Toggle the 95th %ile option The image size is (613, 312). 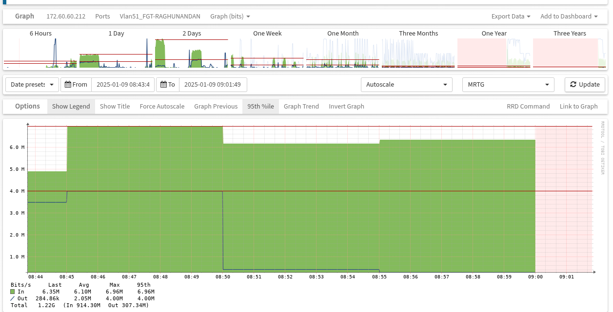pos(260,107)
